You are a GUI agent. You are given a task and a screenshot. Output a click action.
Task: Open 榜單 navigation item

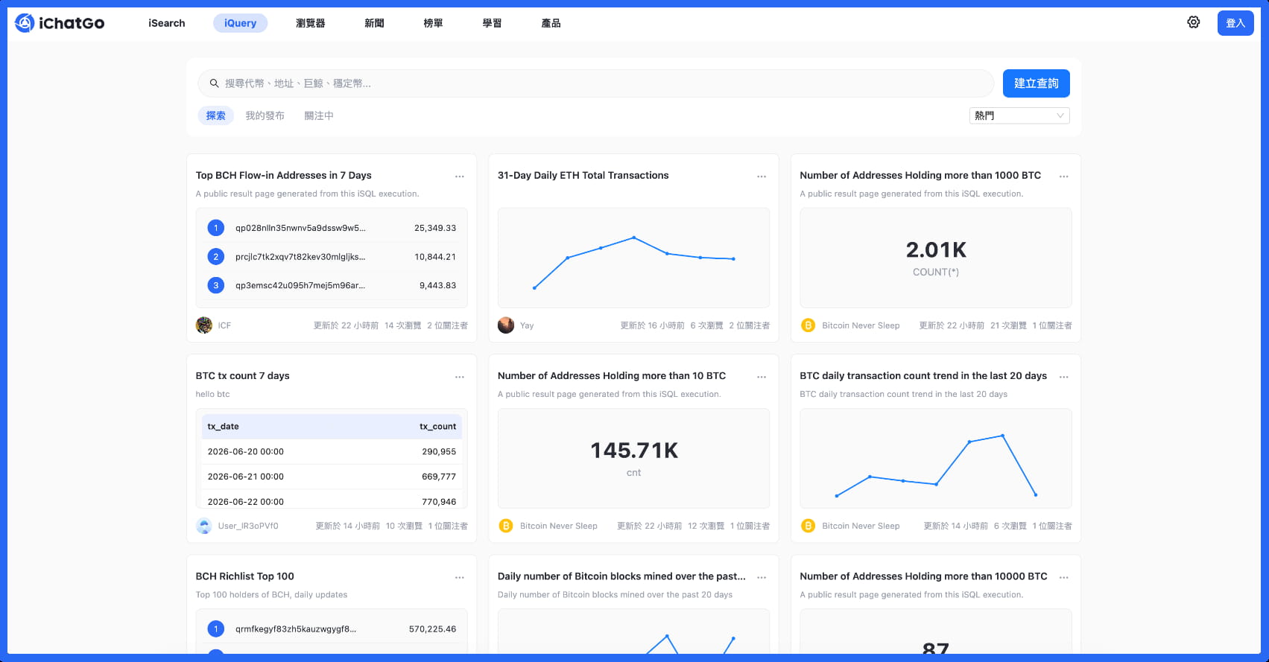pos(433,23)
